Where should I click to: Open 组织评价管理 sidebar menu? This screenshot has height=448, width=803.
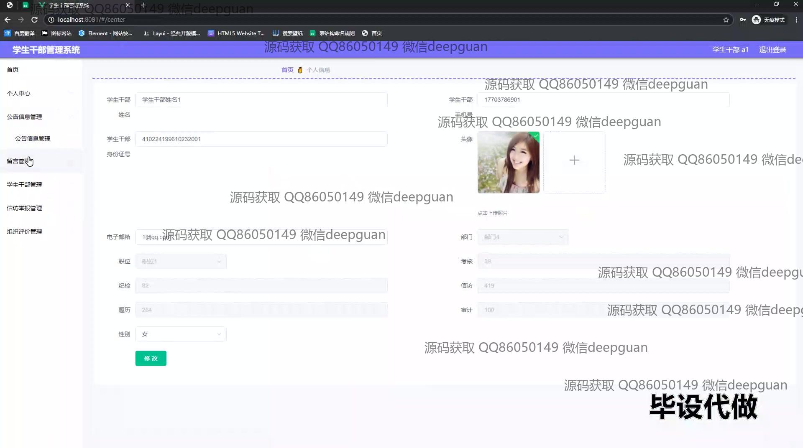[24, 231]
